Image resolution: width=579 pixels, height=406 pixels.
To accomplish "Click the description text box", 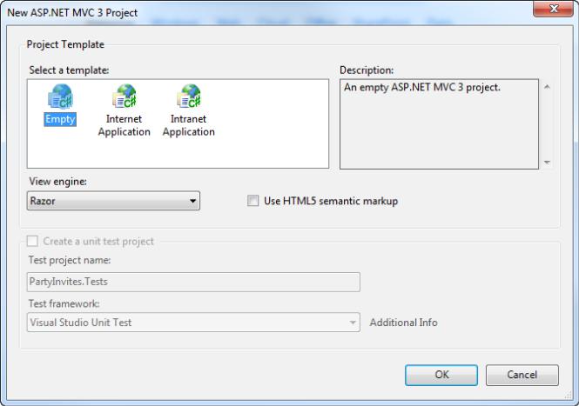I will tap(439, 124).
